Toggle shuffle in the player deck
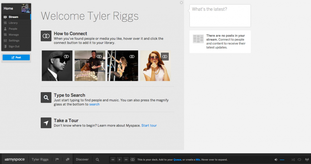This screenshot has width=311, height=164. pyautogui.click(x=293, y=160)
